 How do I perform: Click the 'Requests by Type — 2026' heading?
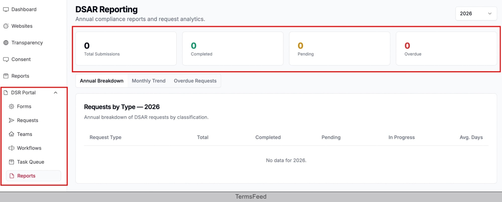[122, 107]
